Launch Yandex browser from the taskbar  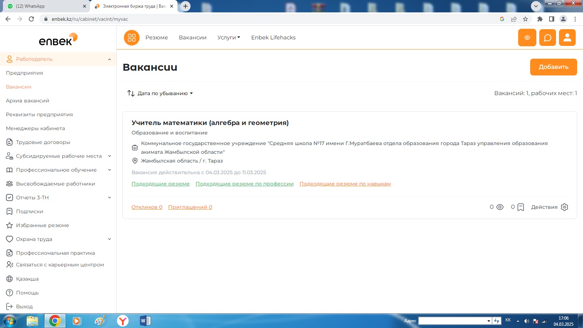click(x=123, y=321)
